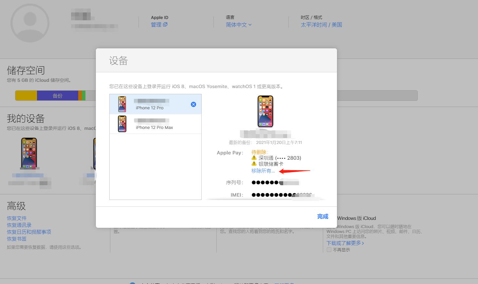Click iPhone 12 Pro Max thumbnail icon
The image size is (478, 284).
click(x=122, y=124)
